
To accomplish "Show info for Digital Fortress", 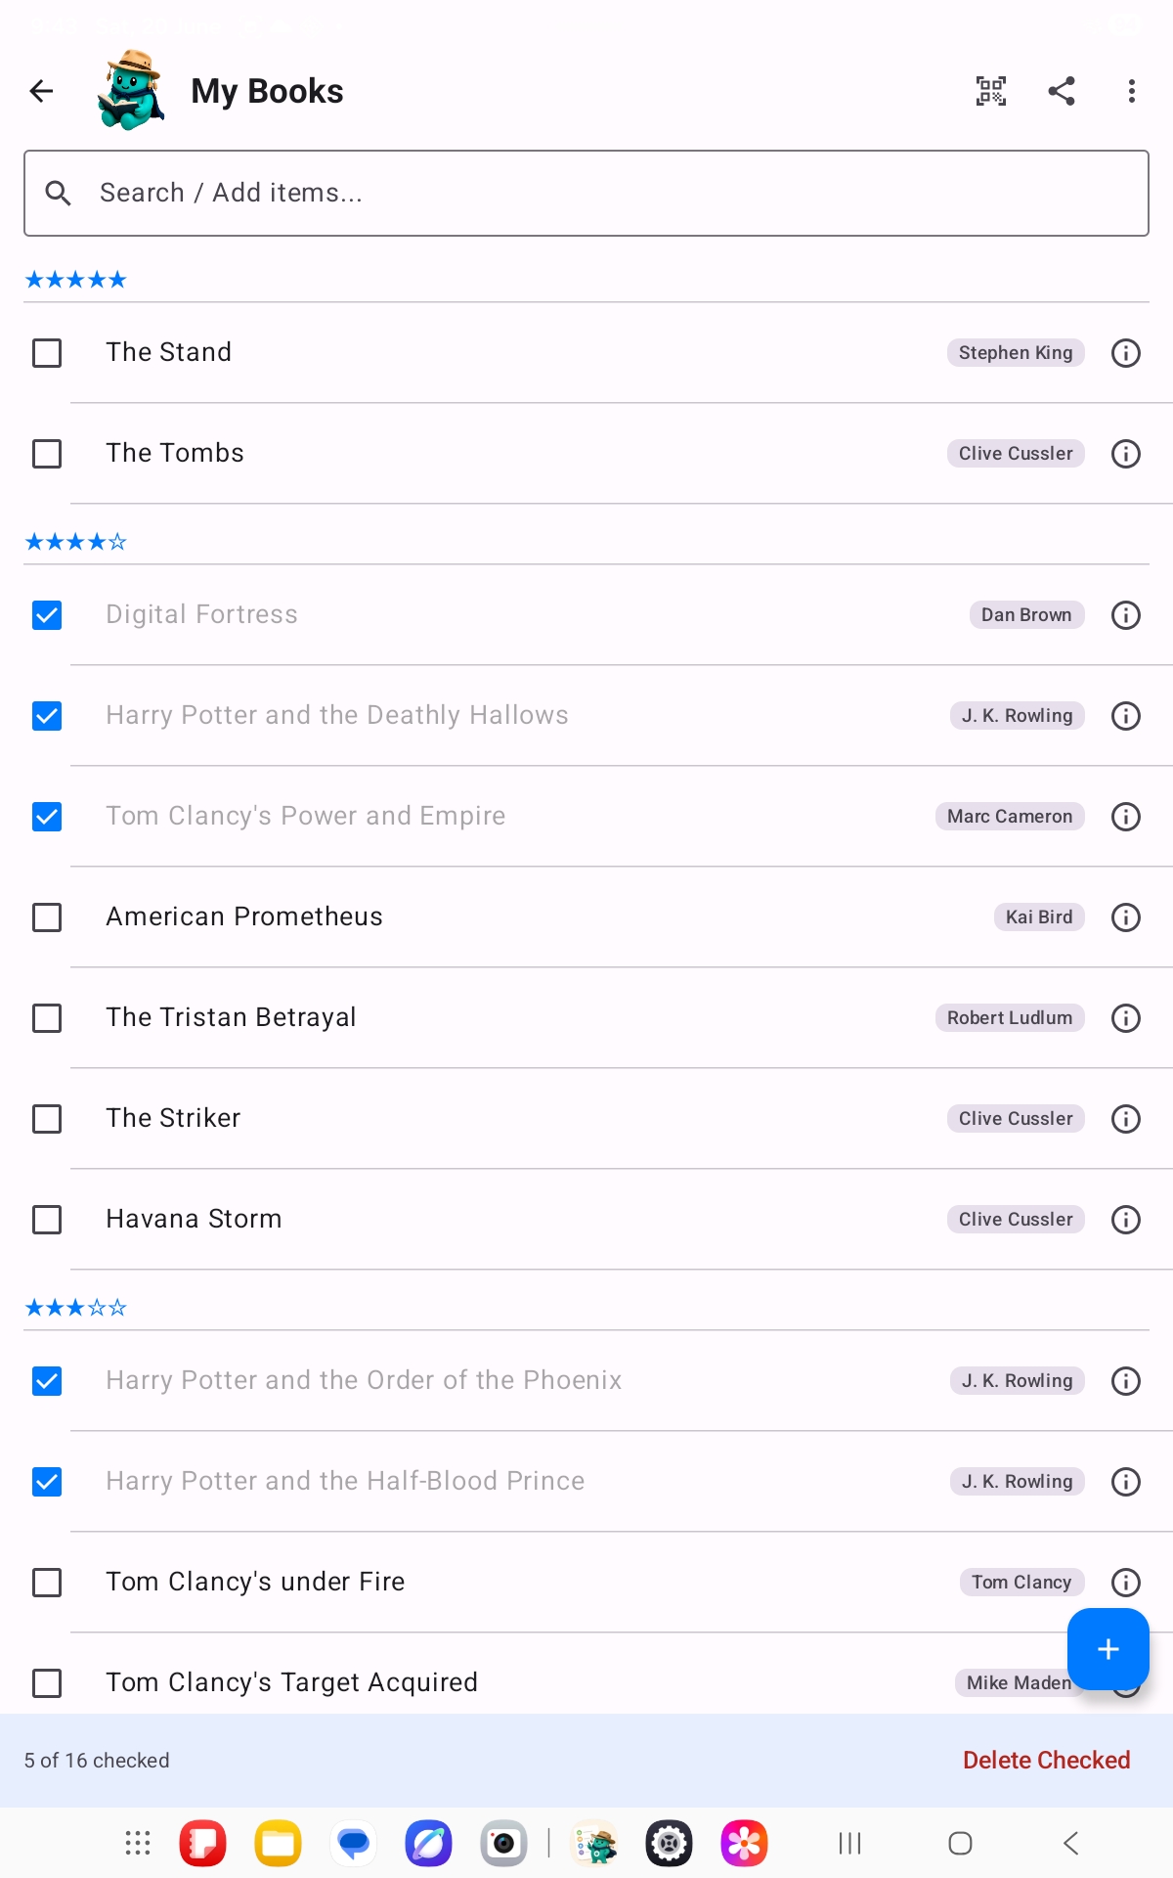I will pos(1126,615).
